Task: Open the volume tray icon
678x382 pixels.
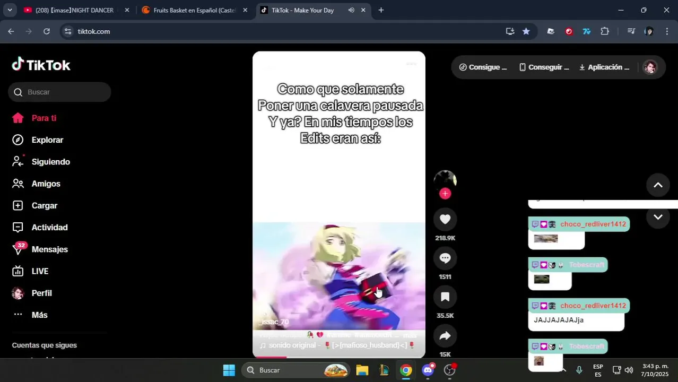Action: pos(629,370)
